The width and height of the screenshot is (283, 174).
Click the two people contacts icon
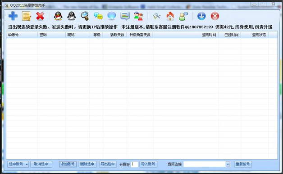pos(138,16)
